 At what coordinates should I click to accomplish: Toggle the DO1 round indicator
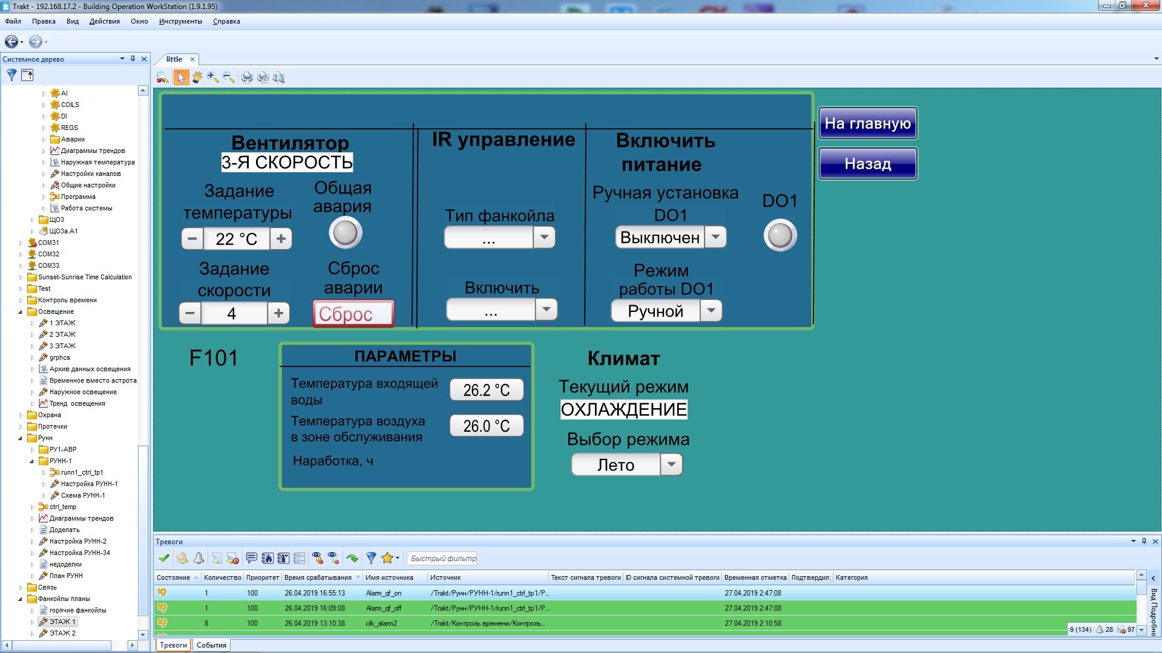coord(780,236)
